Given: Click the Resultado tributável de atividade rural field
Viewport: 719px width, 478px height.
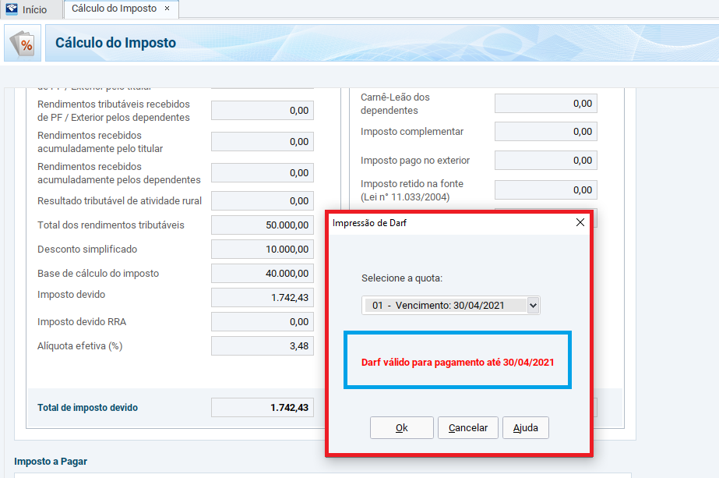Looking at the screenshot, I should click(263, 201).
